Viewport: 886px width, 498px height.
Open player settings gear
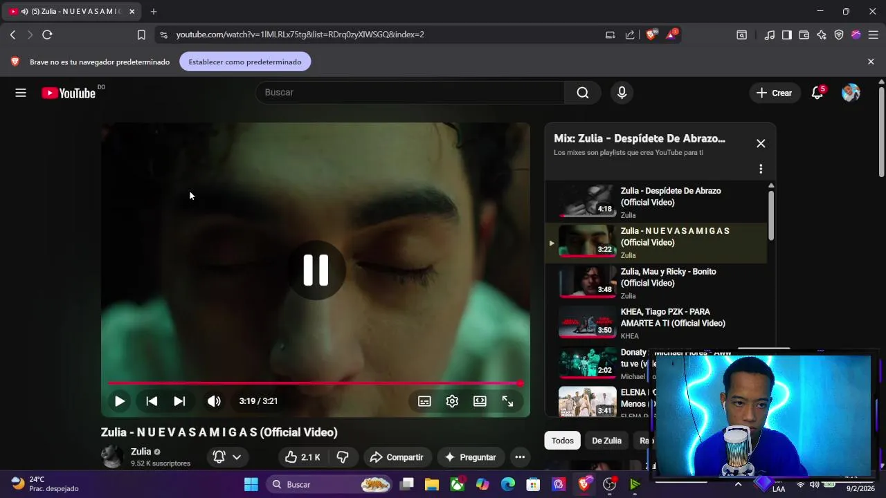452,401
